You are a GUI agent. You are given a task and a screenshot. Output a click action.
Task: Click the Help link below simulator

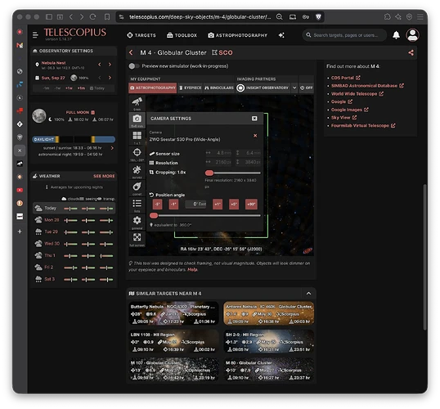point(192,269)
